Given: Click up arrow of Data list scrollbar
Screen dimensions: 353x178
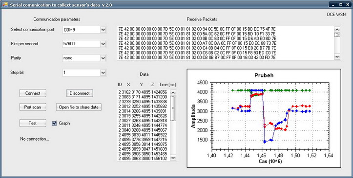Looking at the screenshot, I should coord(173,92).
